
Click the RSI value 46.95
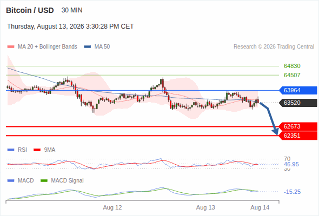(291, 164)
